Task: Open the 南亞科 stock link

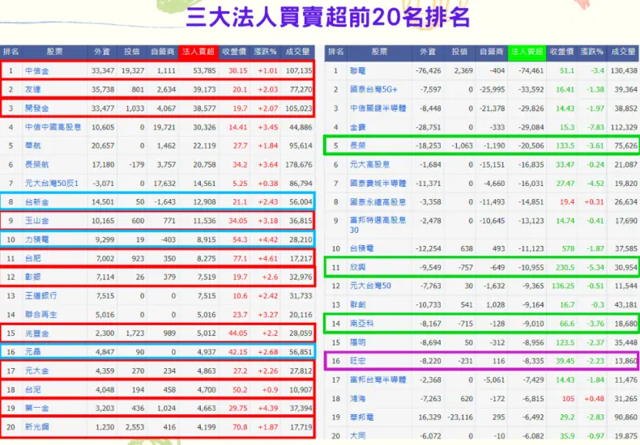Action: coord(361,324)
